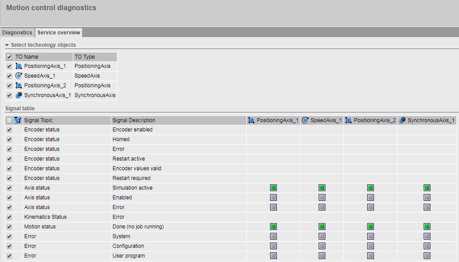The width and height of the screenshot is (459, 262).
Task: Click the Simulation active description text
Action: pyautogui.click(x=132, y=188)
